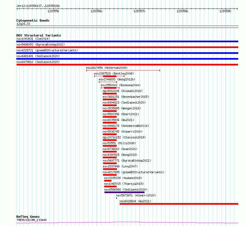The height and width of the screenshot is (226, 246).
Task: Select the red bar under nsv6479810
Action: [x=127, y=65]
